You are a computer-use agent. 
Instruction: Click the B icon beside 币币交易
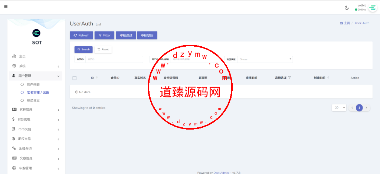click(14, 129)
